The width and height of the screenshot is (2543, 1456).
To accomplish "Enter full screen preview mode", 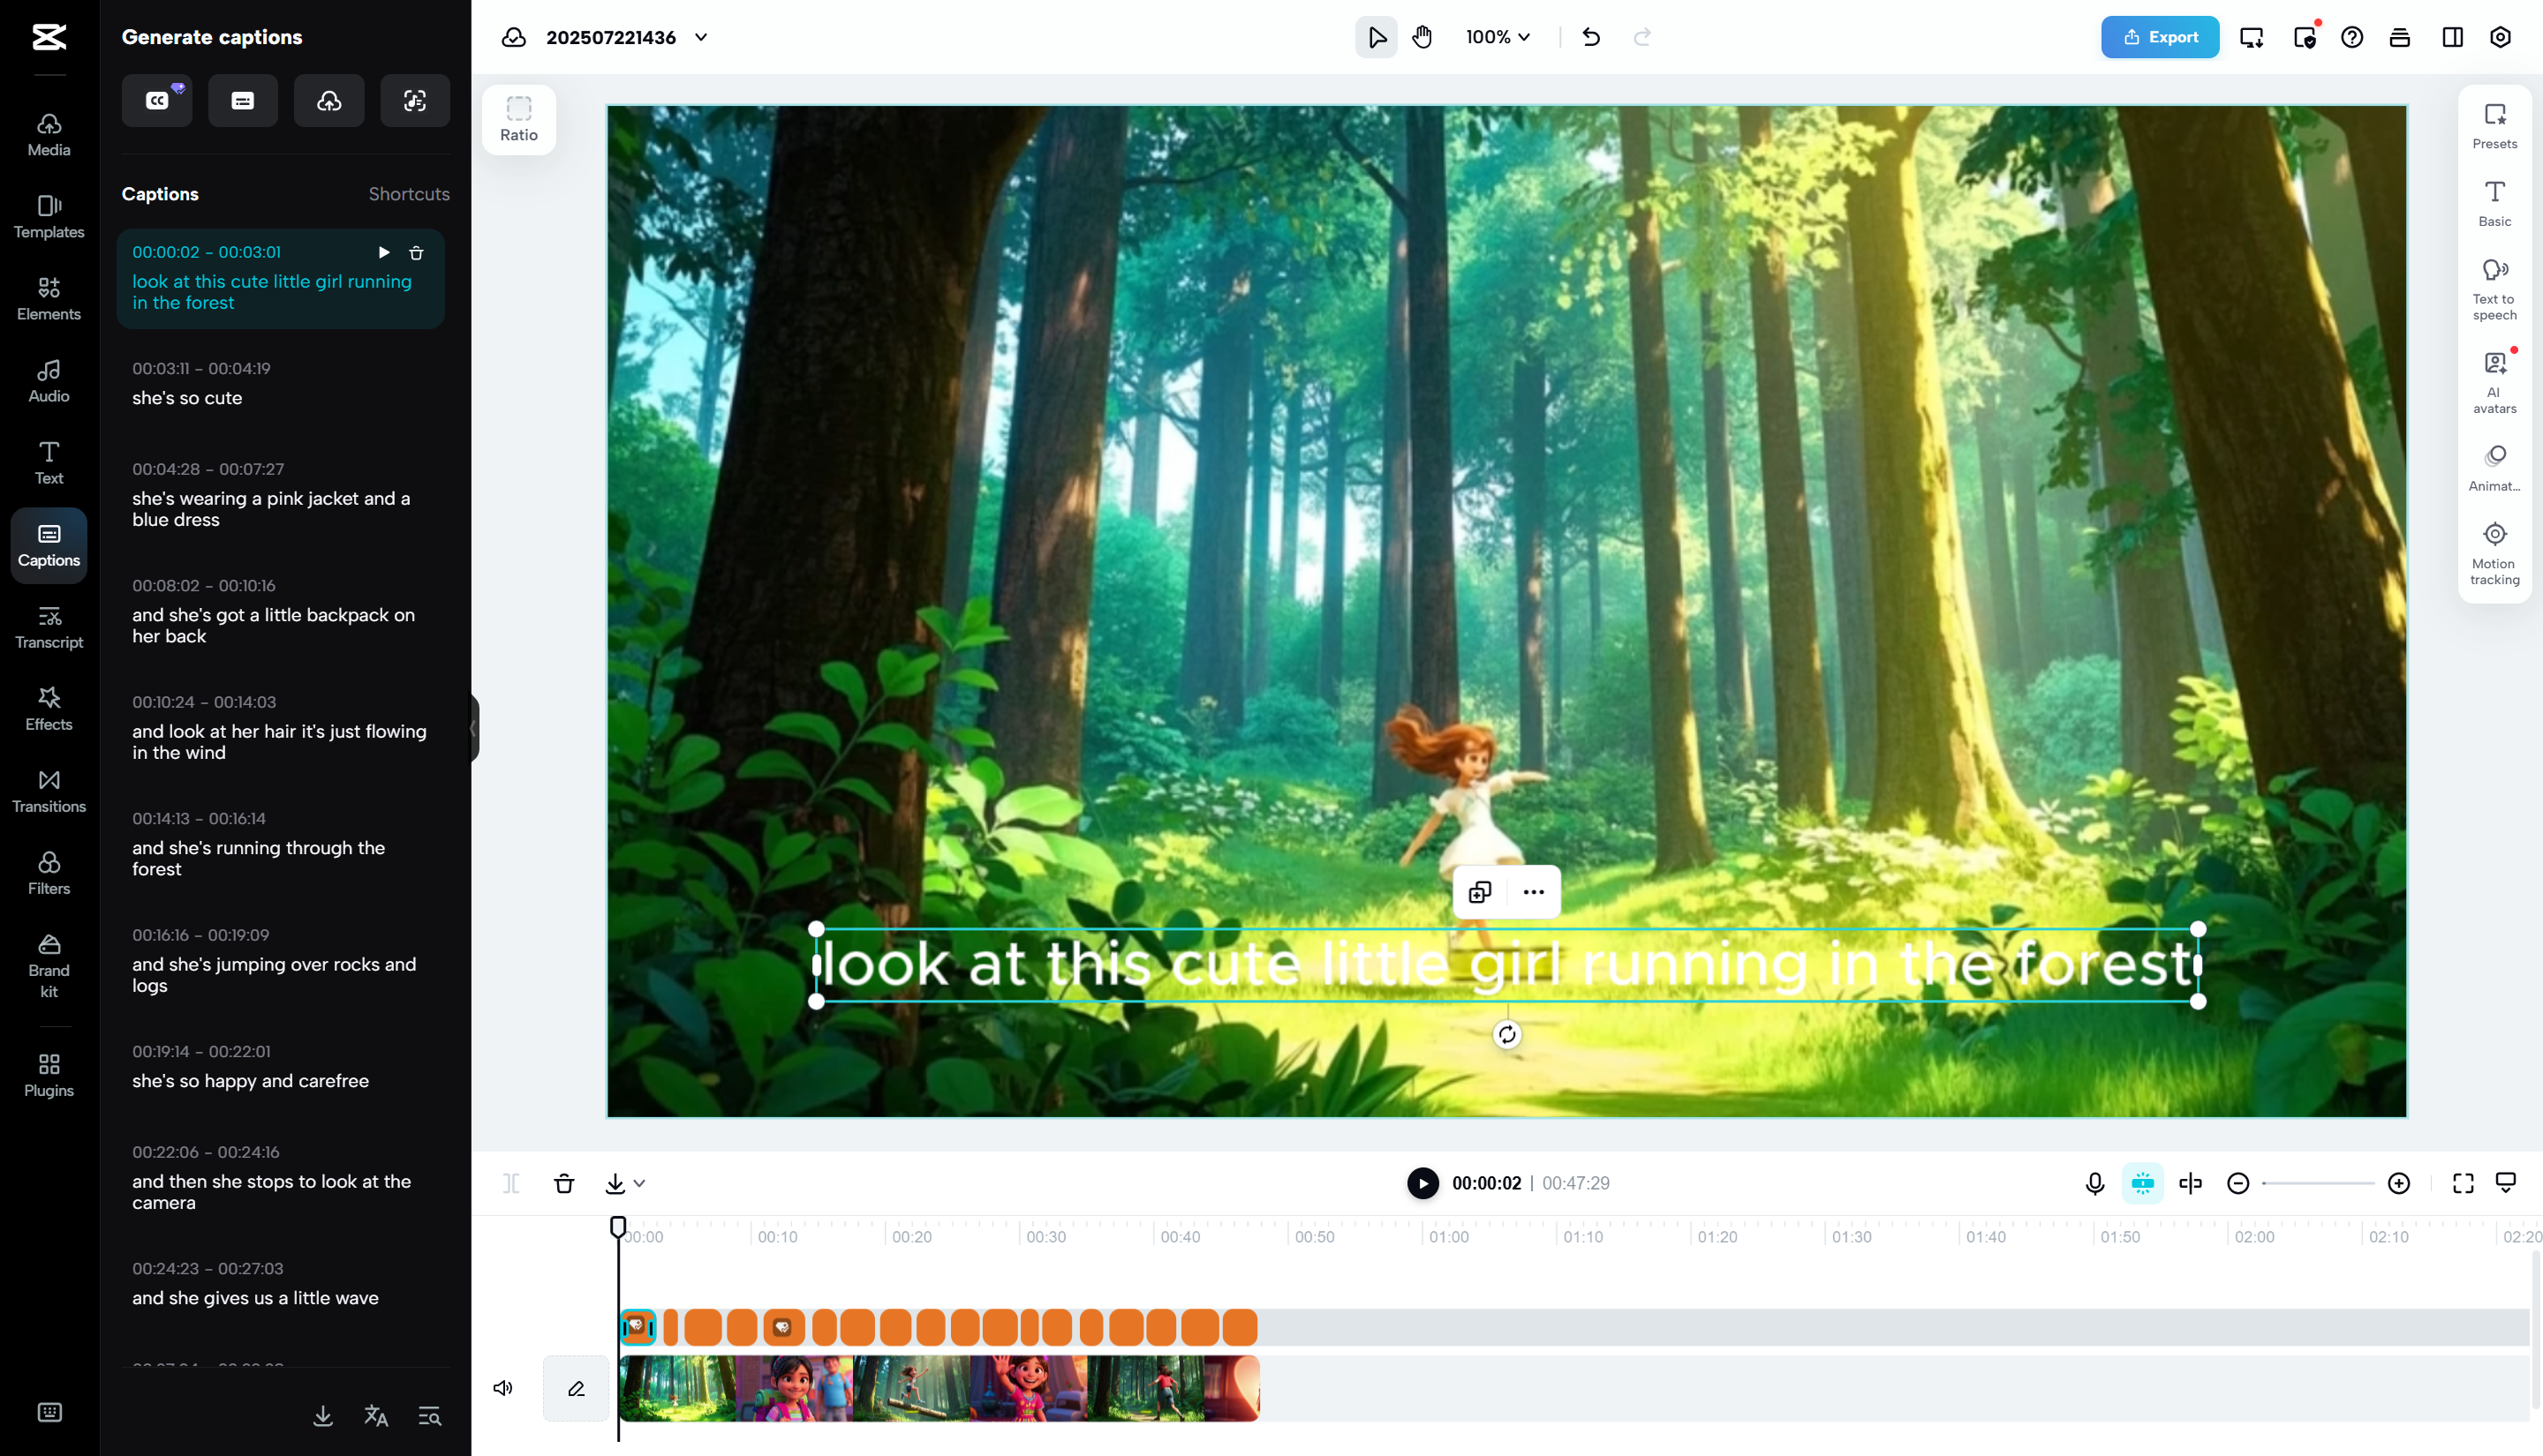I will [2463, 1183].
